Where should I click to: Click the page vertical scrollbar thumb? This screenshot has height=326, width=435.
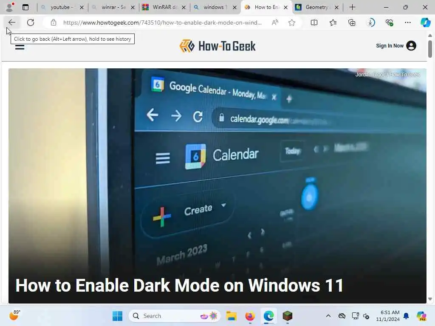click(430, 49)
